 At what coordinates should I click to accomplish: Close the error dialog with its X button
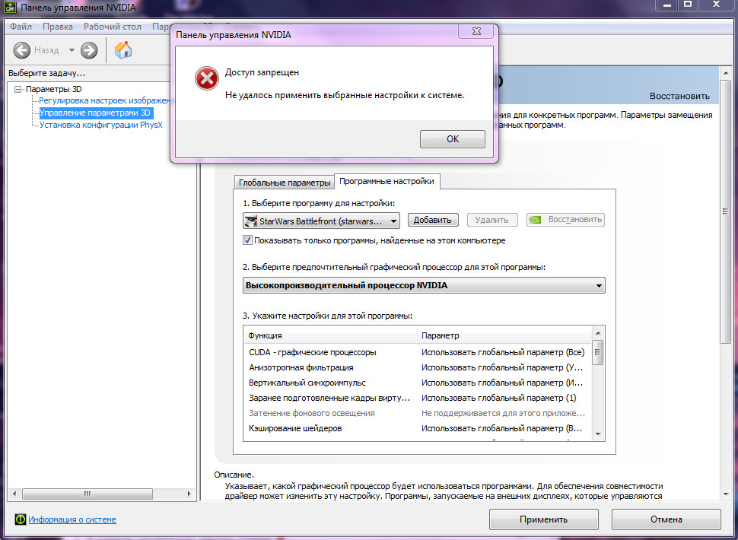(x=476, y=31)
